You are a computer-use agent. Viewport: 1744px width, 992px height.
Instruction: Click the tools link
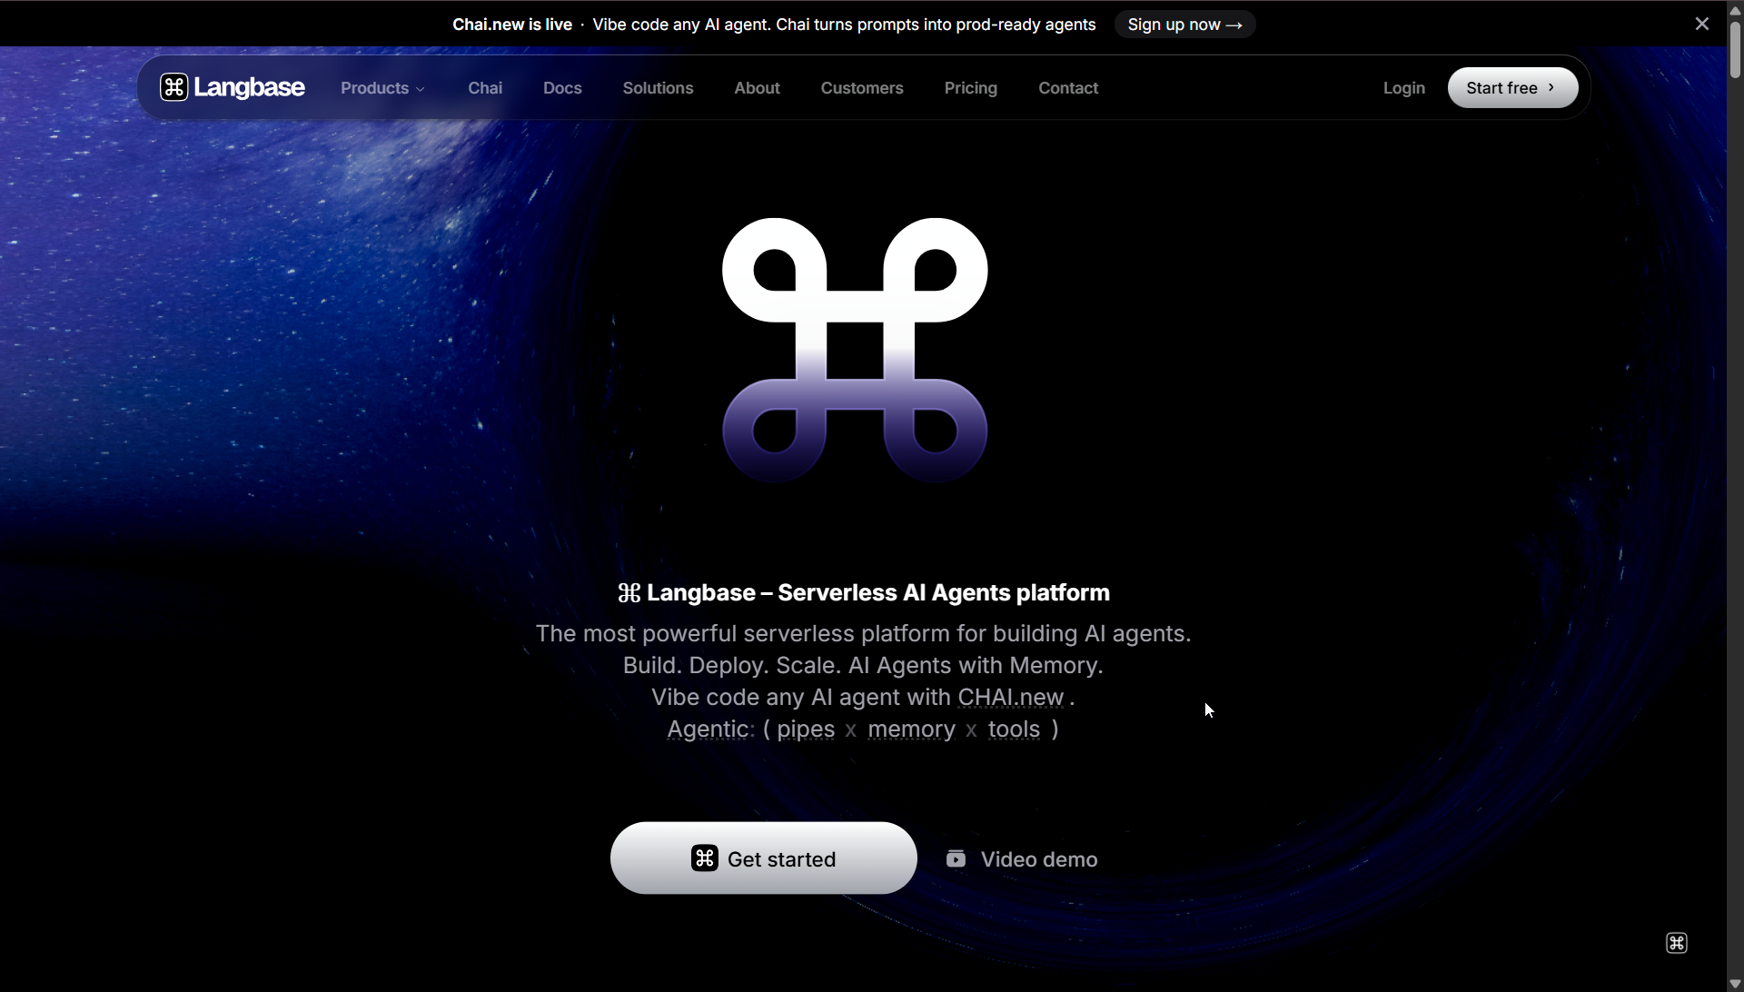click(x=1014, y=729)
